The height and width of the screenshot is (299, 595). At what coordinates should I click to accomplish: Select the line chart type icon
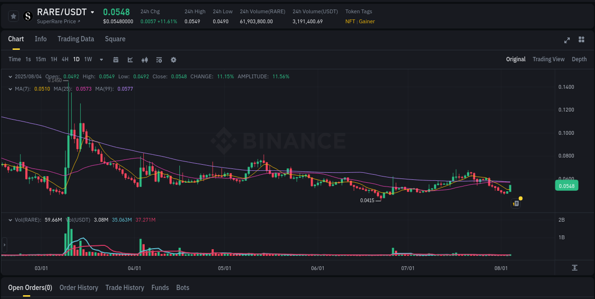[x=129, y=60]
